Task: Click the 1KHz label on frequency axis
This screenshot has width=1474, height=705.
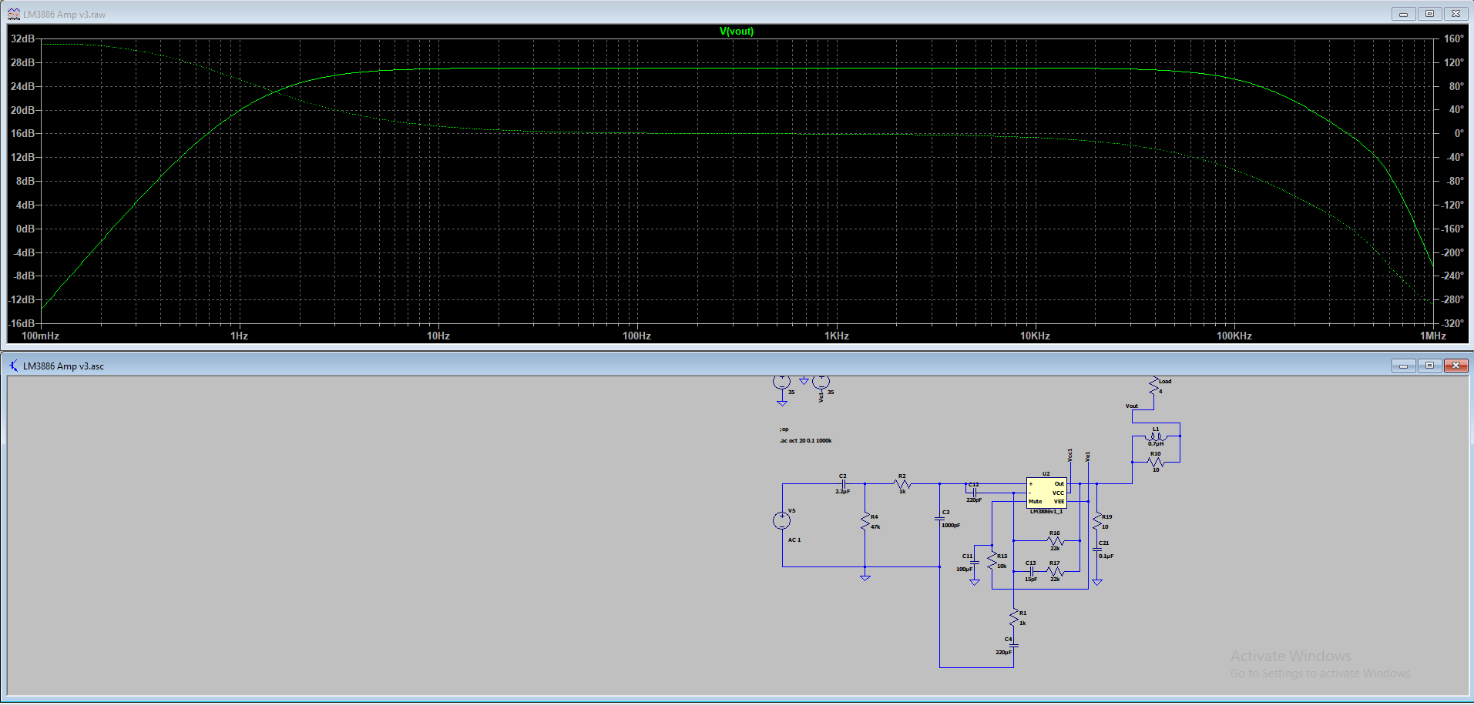Action: (x=837, y=336)
